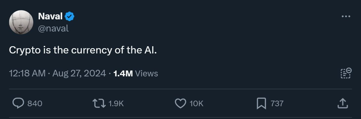This screenshot has height=119, width=361.
Task: Click the Naval display name
Action: point(50,16)
